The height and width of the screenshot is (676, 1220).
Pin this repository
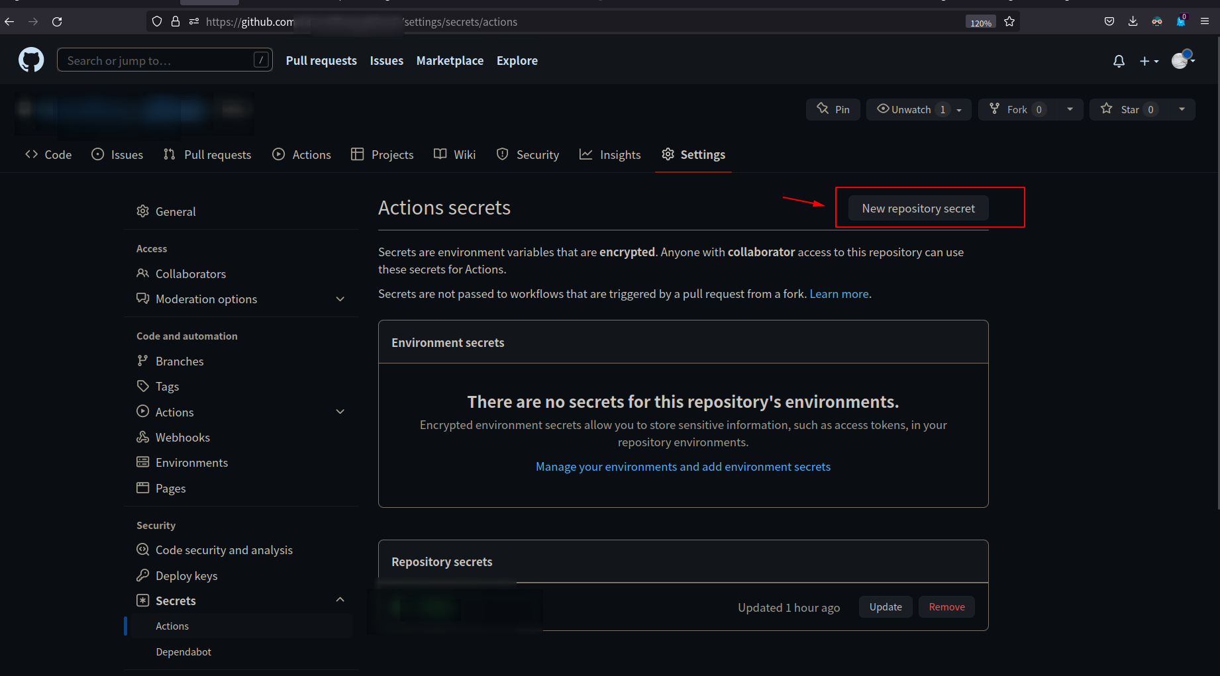click(x=833, y=109)
